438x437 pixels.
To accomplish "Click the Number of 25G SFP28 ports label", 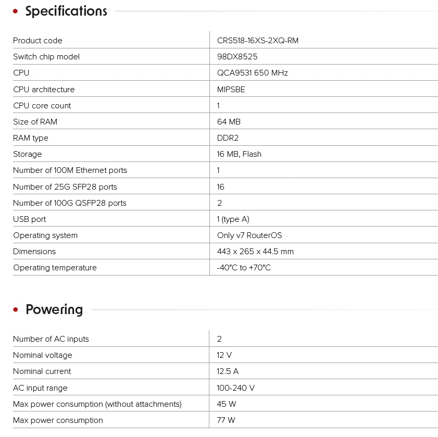I will tap(65, 186).
